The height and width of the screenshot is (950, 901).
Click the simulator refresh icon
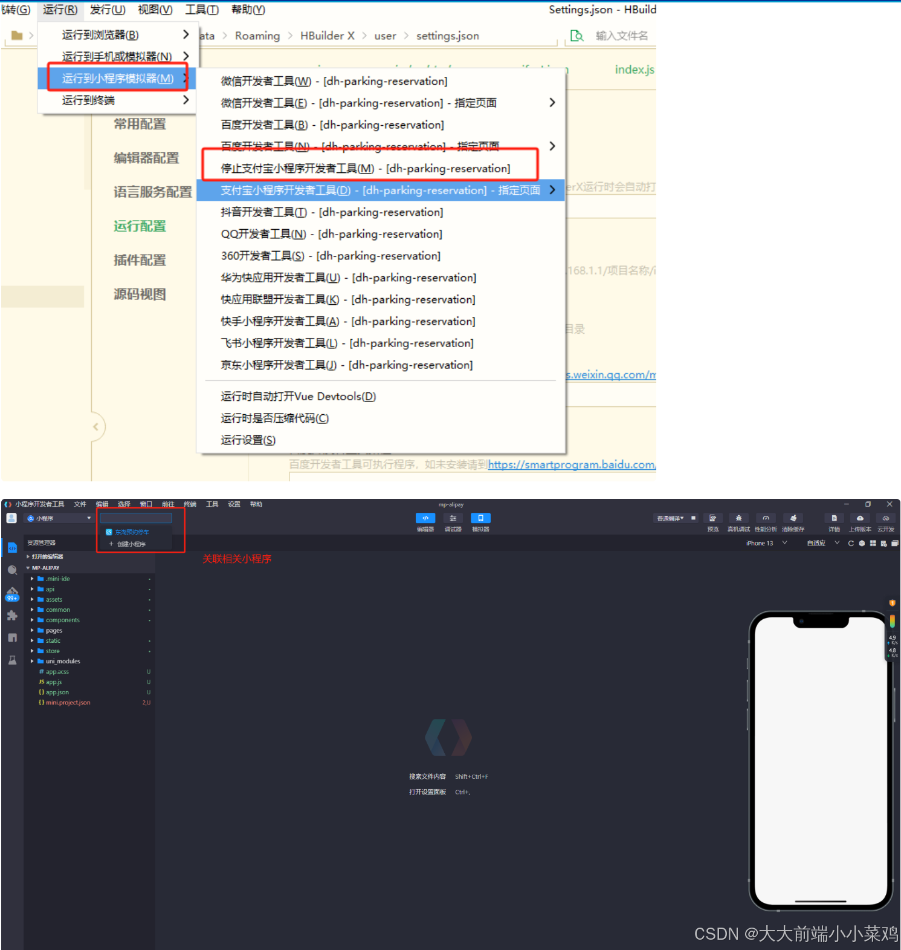coord(851,543)
